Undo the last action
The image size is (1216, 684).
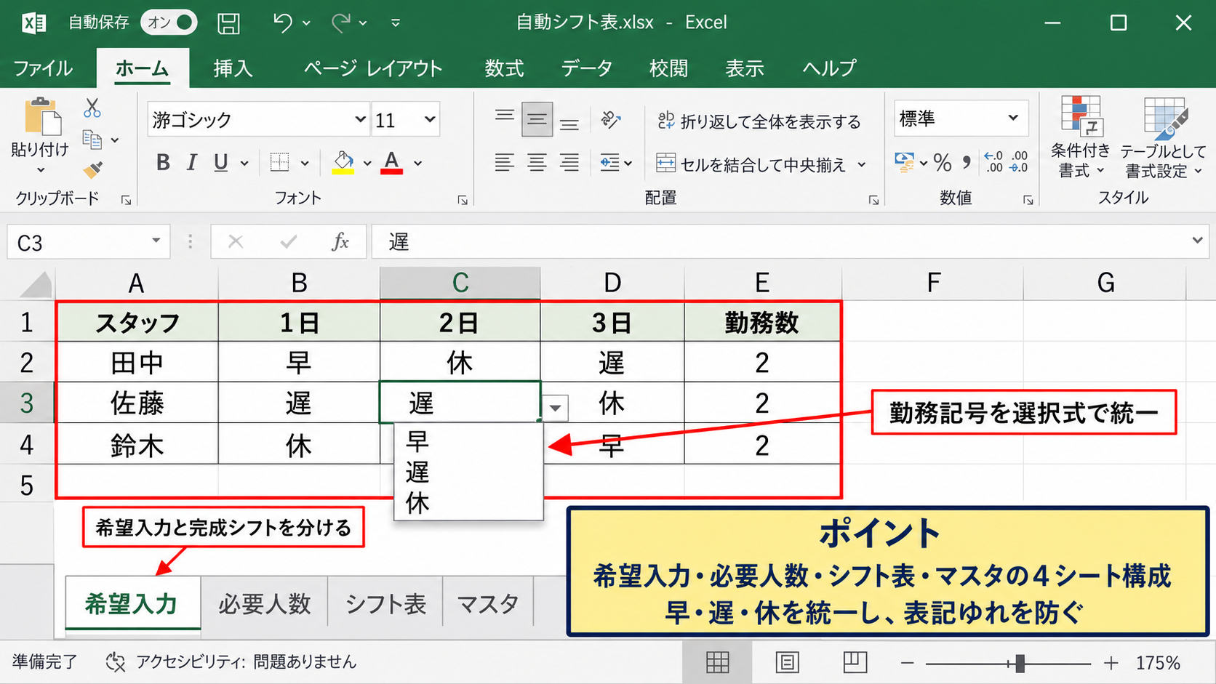(x=282, y=23)
